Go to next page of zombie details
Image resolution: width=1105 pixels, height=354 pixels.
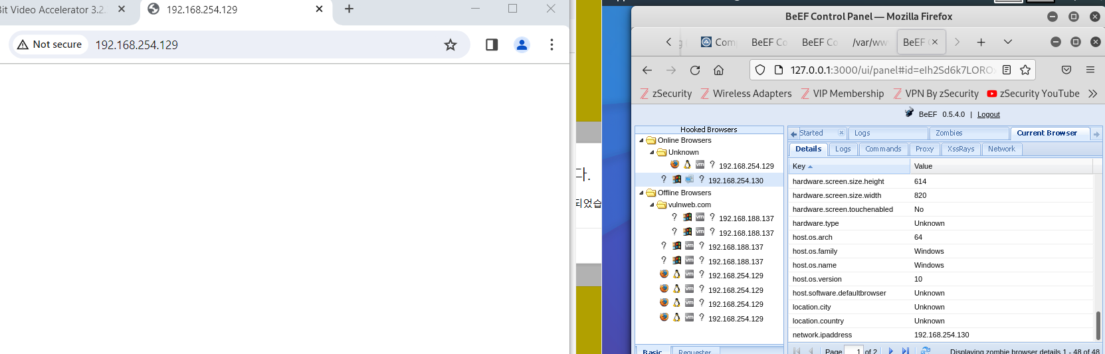[x=891, y=351]
